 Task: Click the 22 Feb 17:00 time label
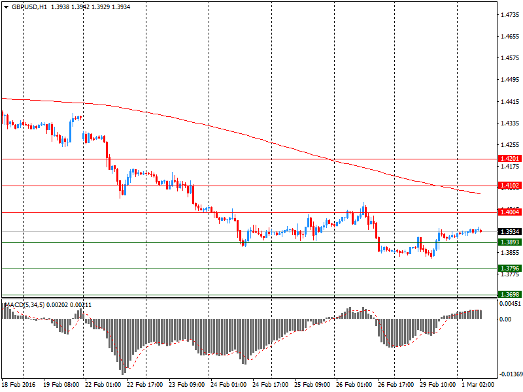(145, 384)
